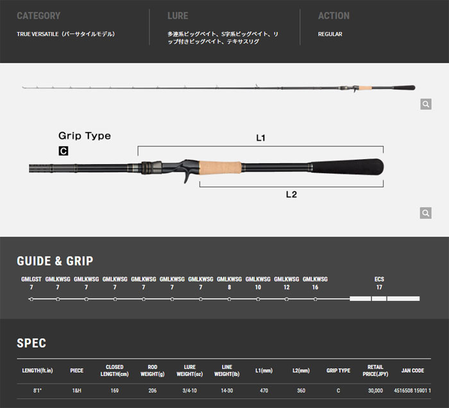This screenshot has height=408, width=449.
Task: Click the TRUE VERSATILE category text
Action: (65, 34)
